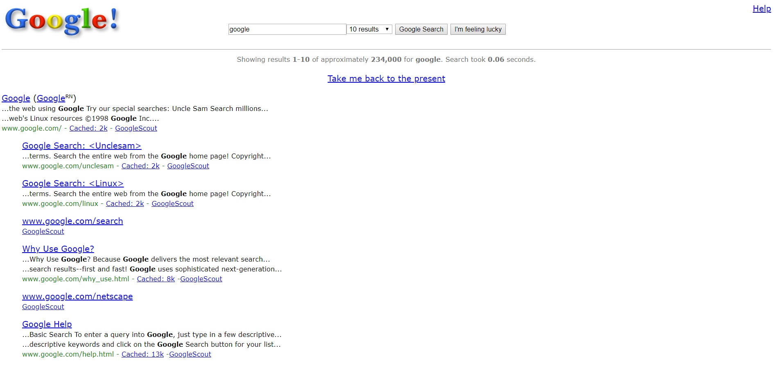Open Google Search: <Linux> result
This screenshot has width=774, height=366.
(x=73, y=183)
